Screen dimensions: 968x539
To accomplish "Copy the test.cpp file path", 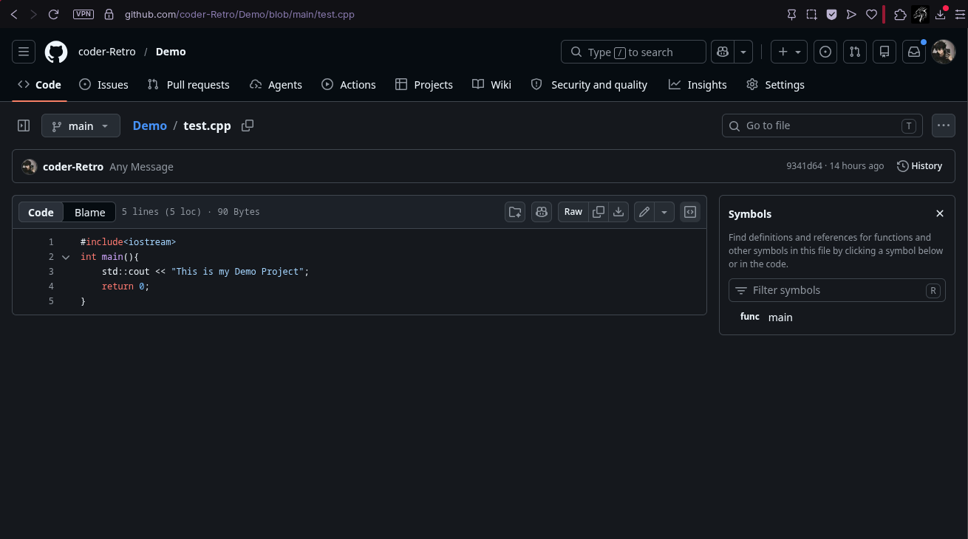I will tap(248, 126).
